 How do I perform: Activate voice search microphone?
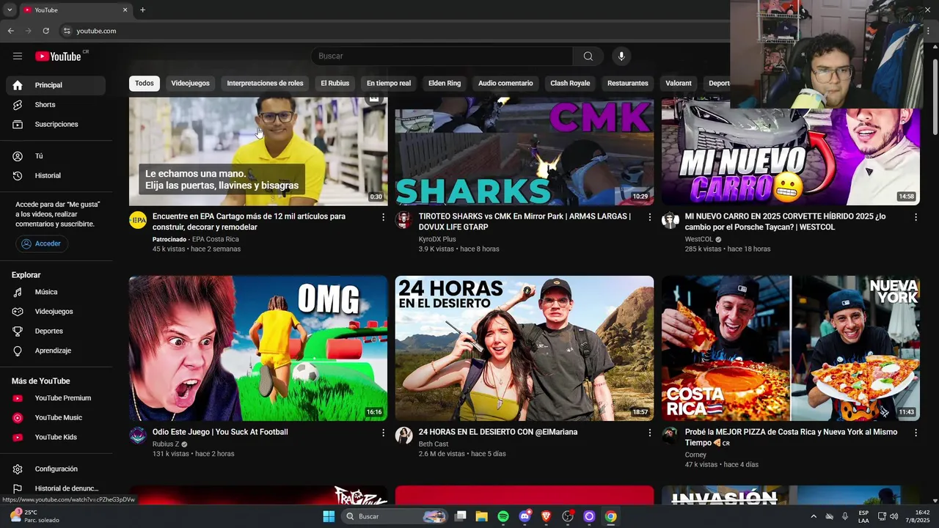pyautogui.click(x=621, y=56)
